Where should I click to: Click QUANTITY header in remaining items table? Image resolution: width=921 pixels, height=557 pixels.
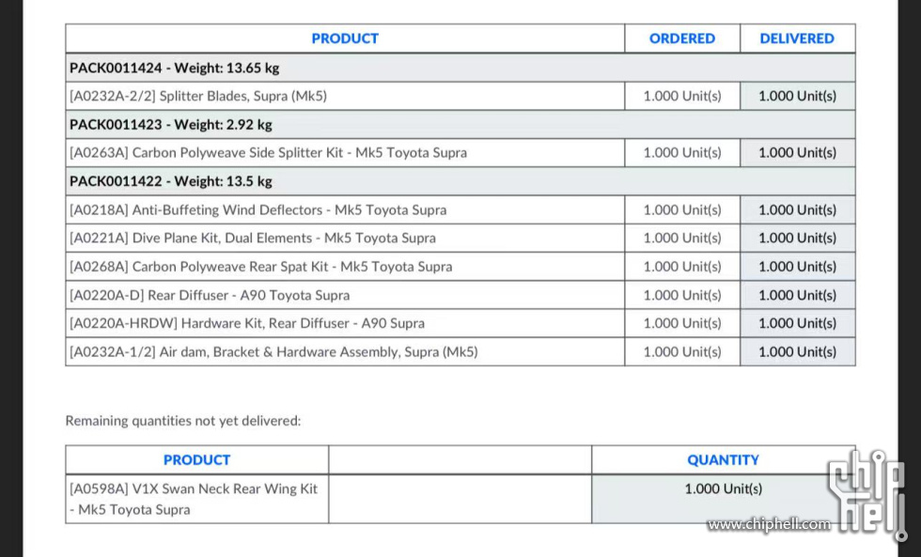pos(723,460)
